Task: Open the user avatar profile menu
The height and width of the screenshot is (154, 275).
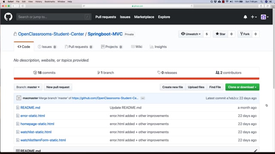Action: click(x=265, y=17)
